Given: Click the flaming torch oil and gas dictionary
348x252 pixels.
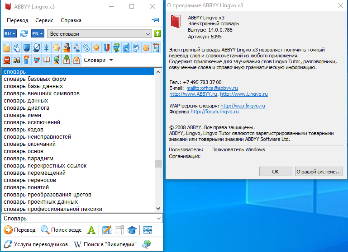Looking at the screenshot, I should tap(27, 60).
